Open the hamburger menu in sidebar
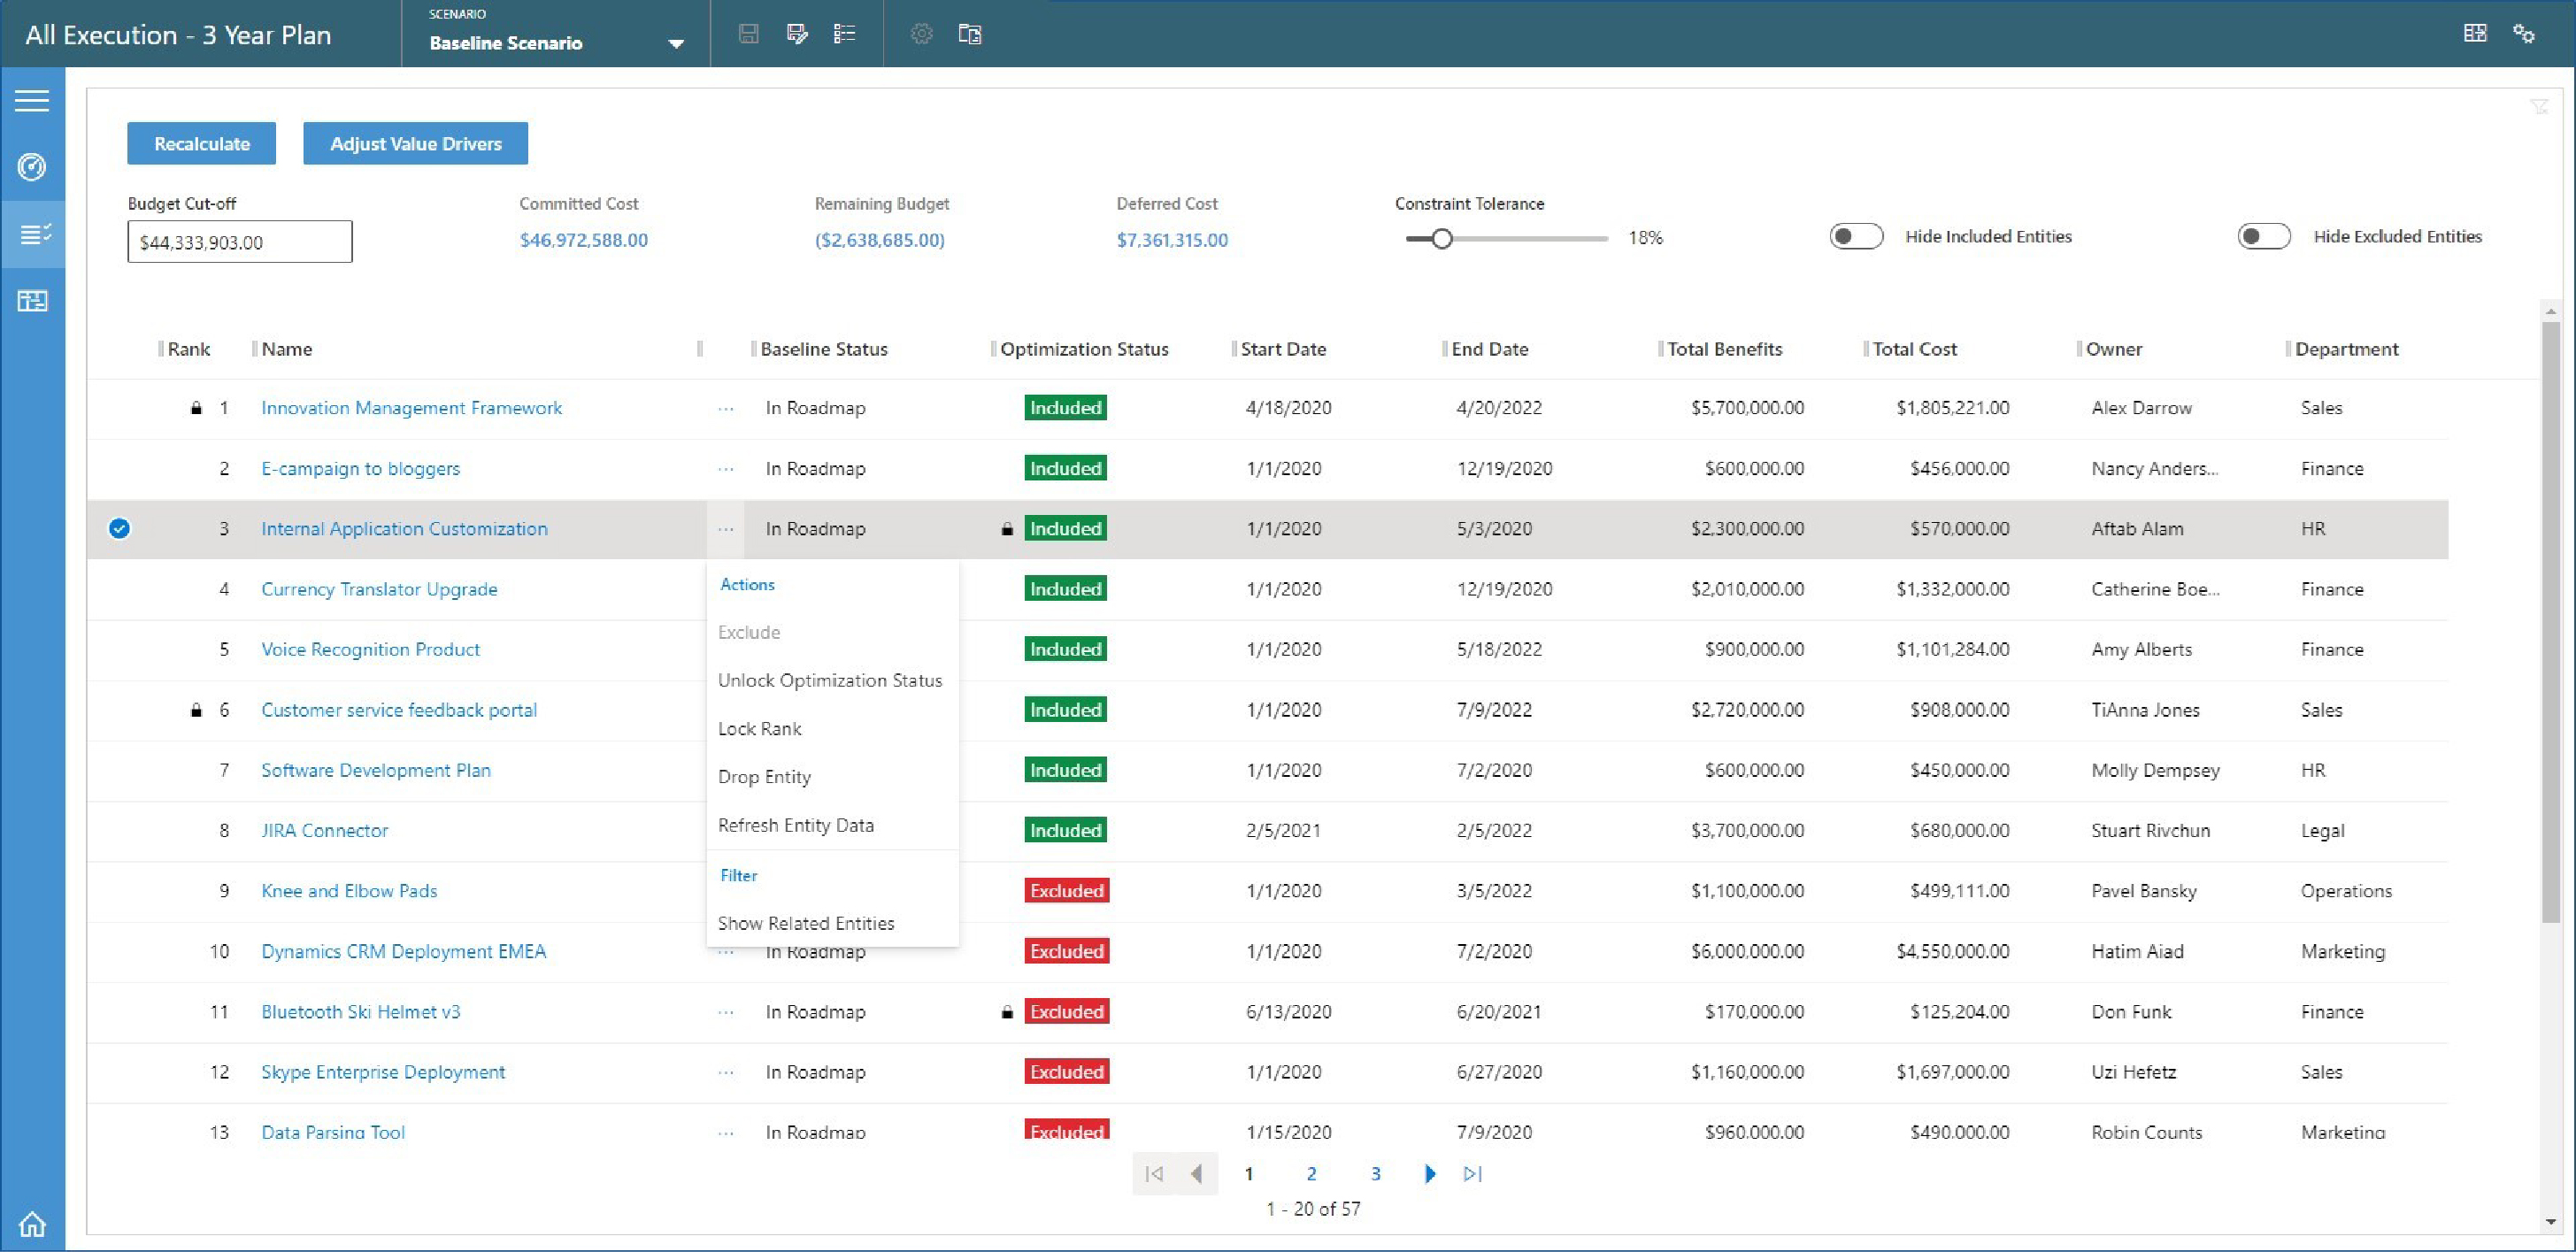The width and height of the screenshot is (2576, 1252). click(32, 101)
